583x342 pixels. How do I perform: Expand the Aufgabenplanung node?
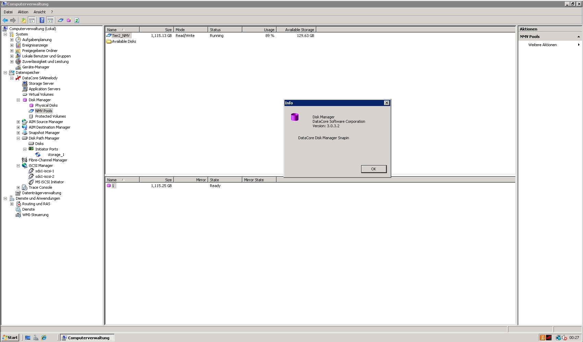[12, 40]
